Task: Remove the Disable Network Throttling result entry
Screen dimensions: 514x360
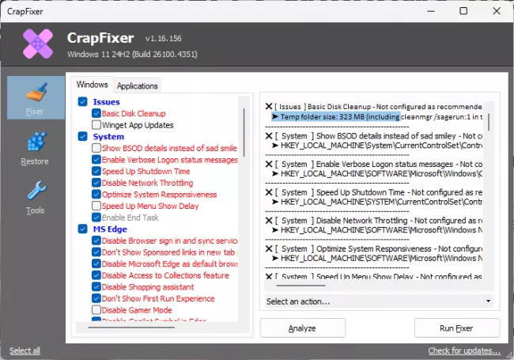Action: (x=269, y=221)
